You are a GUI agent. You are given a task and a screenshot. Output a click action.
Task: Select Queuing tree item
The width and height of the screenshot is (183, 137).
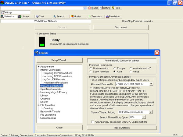[48, 108]
